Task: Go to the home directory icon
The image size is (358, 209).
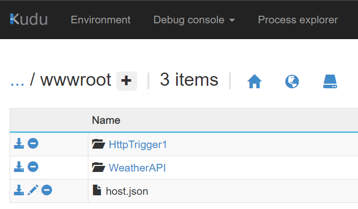Action: 254,81
